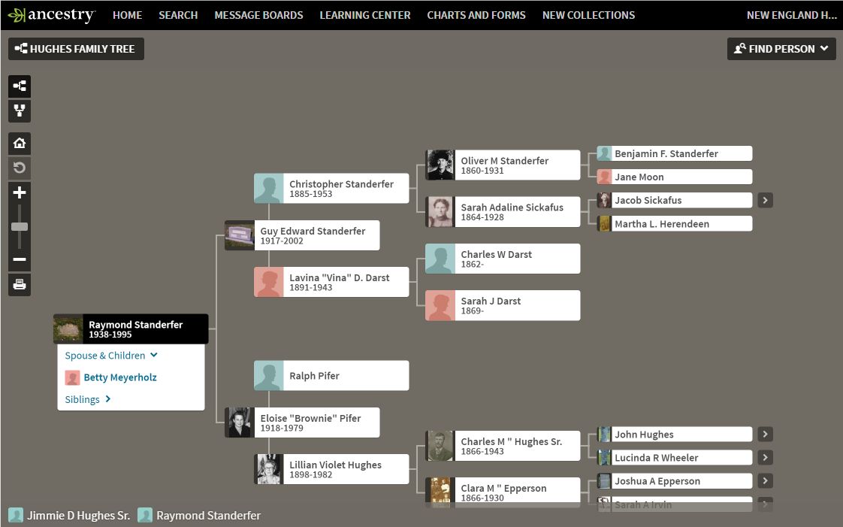This screenshot has width=843, height=527.
Task: Select Lavina "Vina" D. Darst card
Action: coord(331,282)
